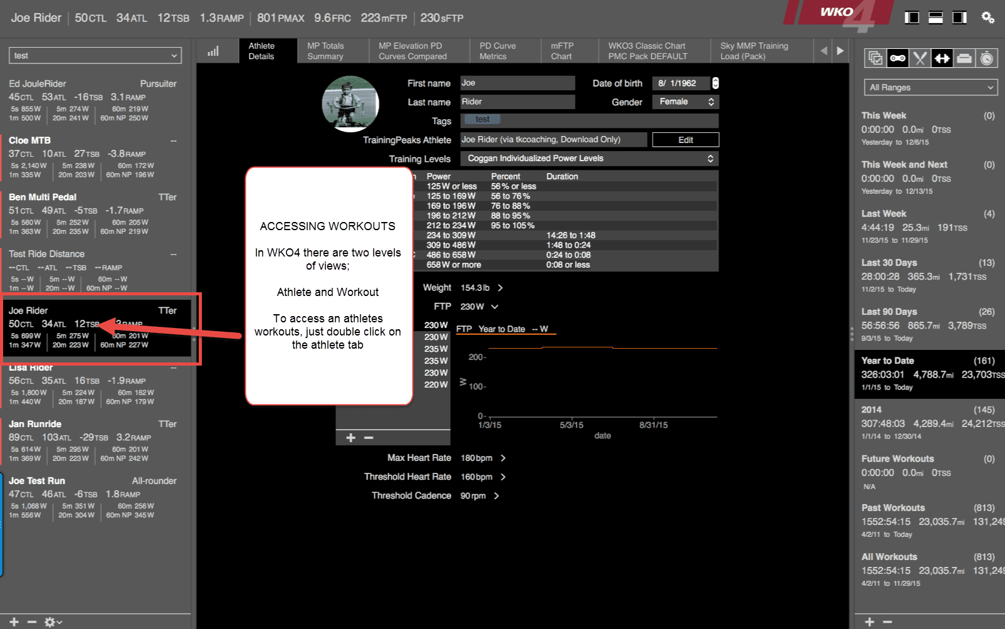Add item in right panel footer
Screen dimensions: 1005x629
point(869,622)
